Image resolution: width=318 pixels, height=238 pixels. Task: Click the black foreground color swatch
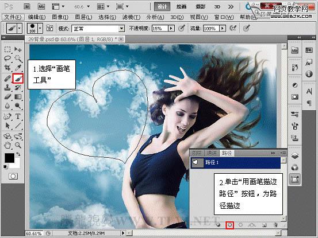pyautogui.click(x=9, y=158)
